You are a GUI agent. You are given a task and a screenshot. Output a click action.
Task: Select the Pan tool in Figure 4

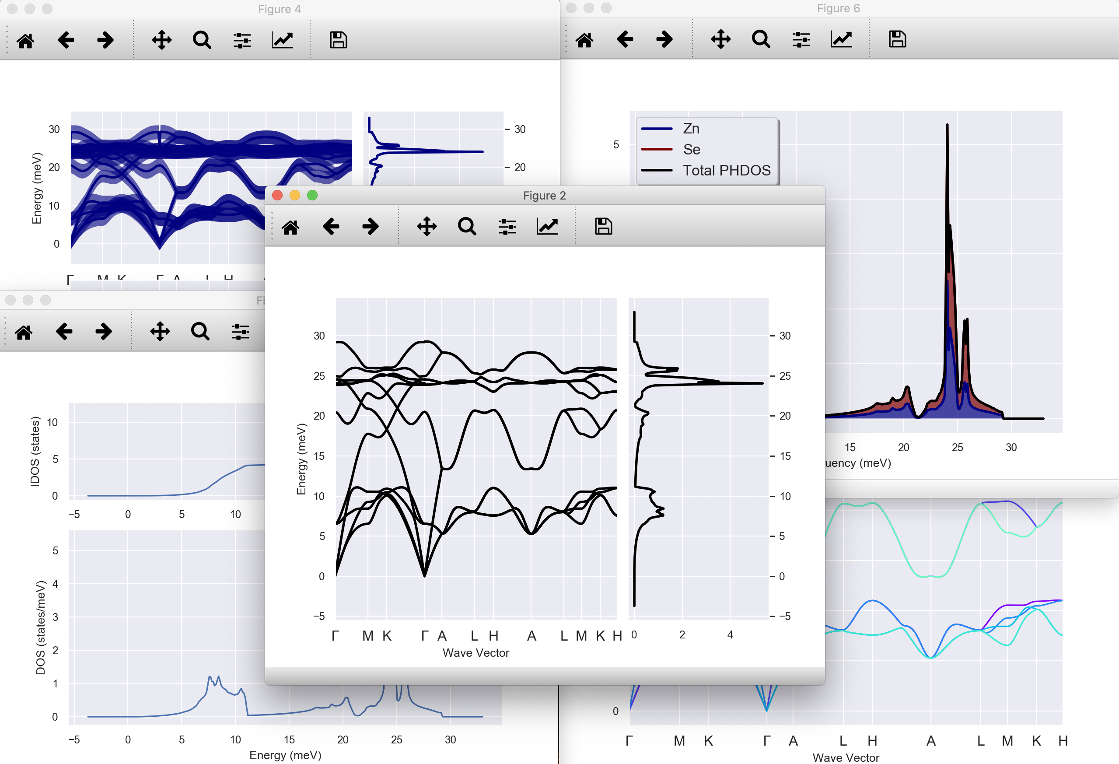(162, 40)
